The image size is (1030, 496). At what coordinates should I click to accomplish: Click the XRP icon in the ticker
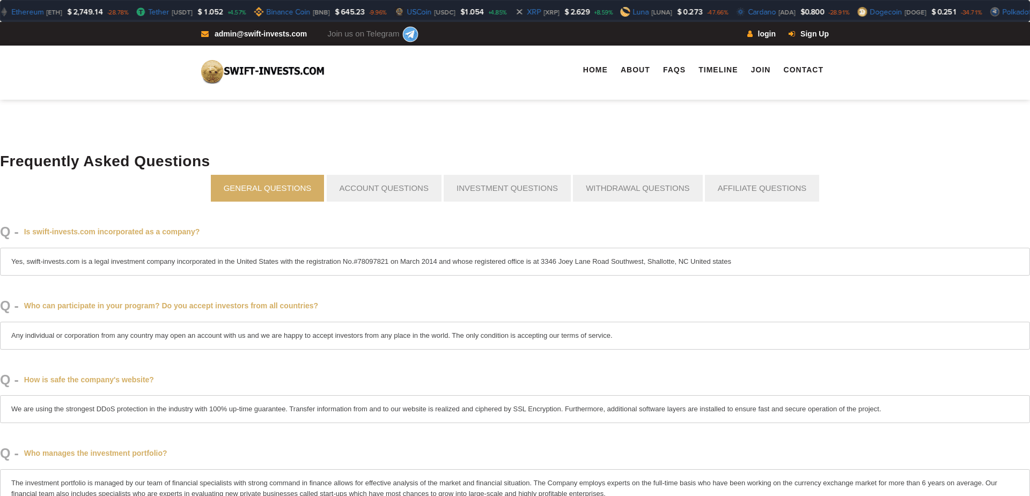(x=518, y=12)
